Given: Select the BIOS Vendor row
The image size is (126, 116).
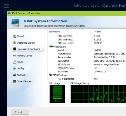Looking at the screenshot, I should [87, 65].
